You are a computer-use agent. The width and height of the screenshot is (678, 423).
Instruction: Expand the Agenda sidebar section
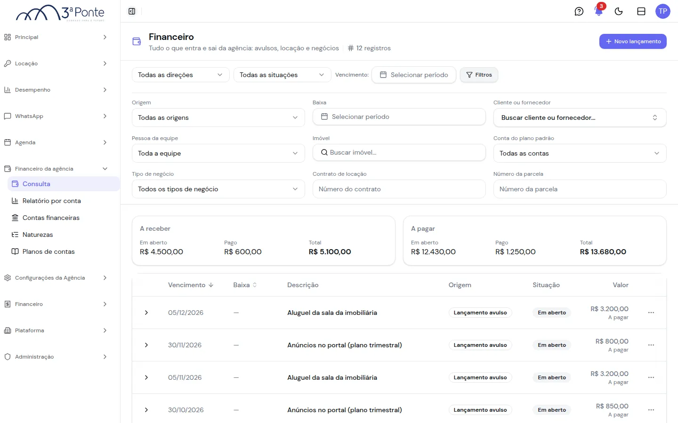(56, 142)
